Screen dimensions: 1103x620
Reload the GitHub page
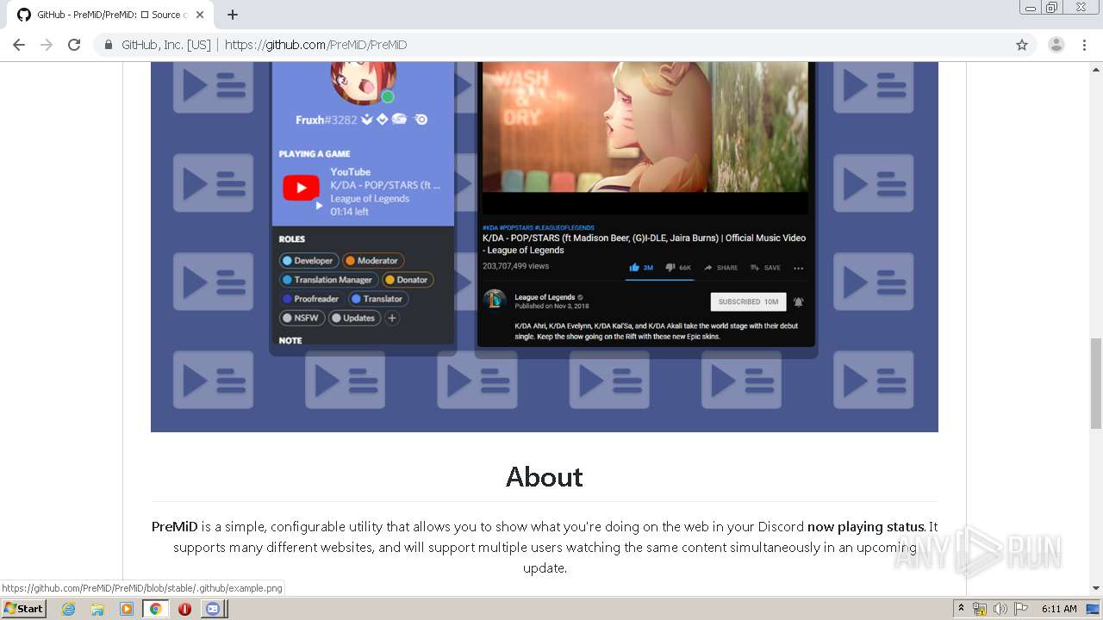tap(74, 45)
